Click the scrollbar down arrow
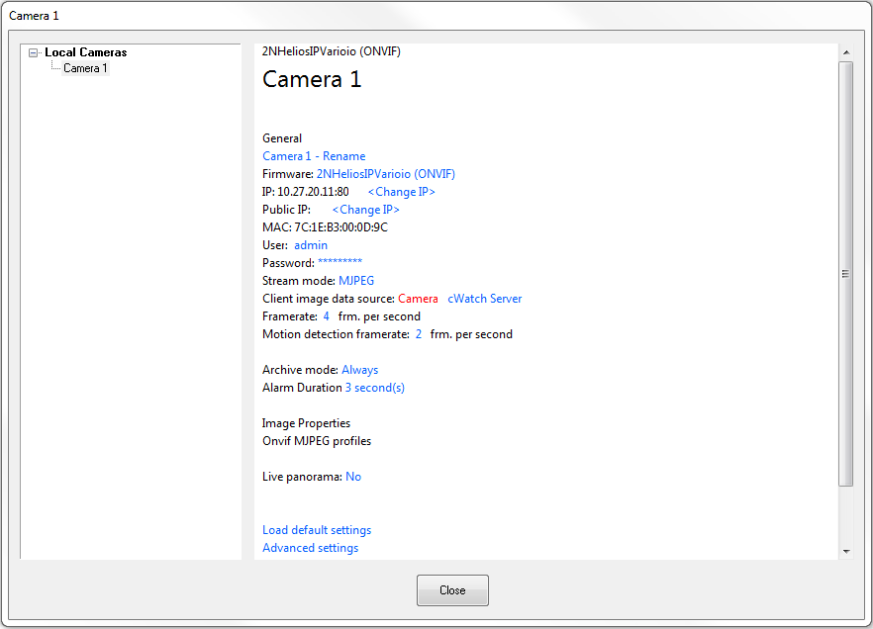Image resolution: width=873 pixels, height=629 pixels. click(x=845, y=551)
